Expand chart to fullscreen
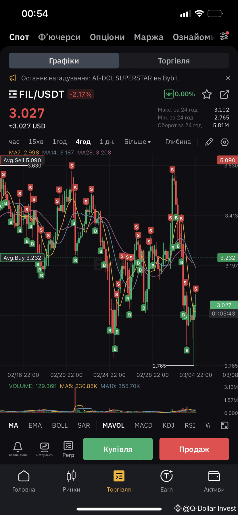Screen dimensions: 238x515 point(224,426)
